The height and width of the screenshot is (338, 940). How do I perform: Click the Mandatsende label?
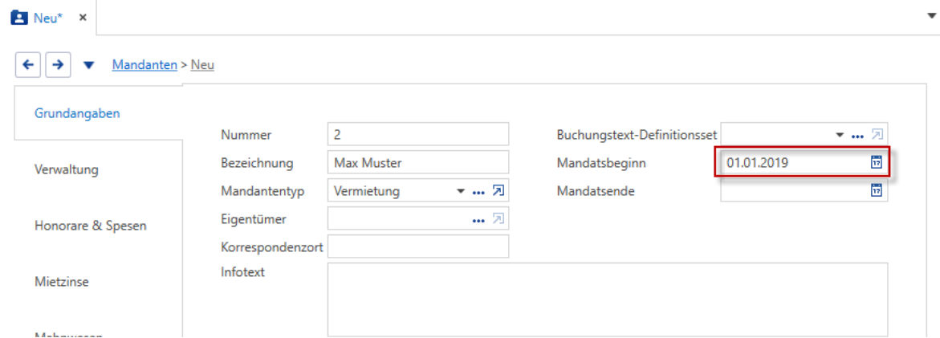tap(596, 191)
